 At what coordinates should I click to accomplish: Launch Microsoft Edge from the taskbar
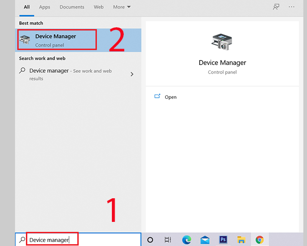coord(186,240)
